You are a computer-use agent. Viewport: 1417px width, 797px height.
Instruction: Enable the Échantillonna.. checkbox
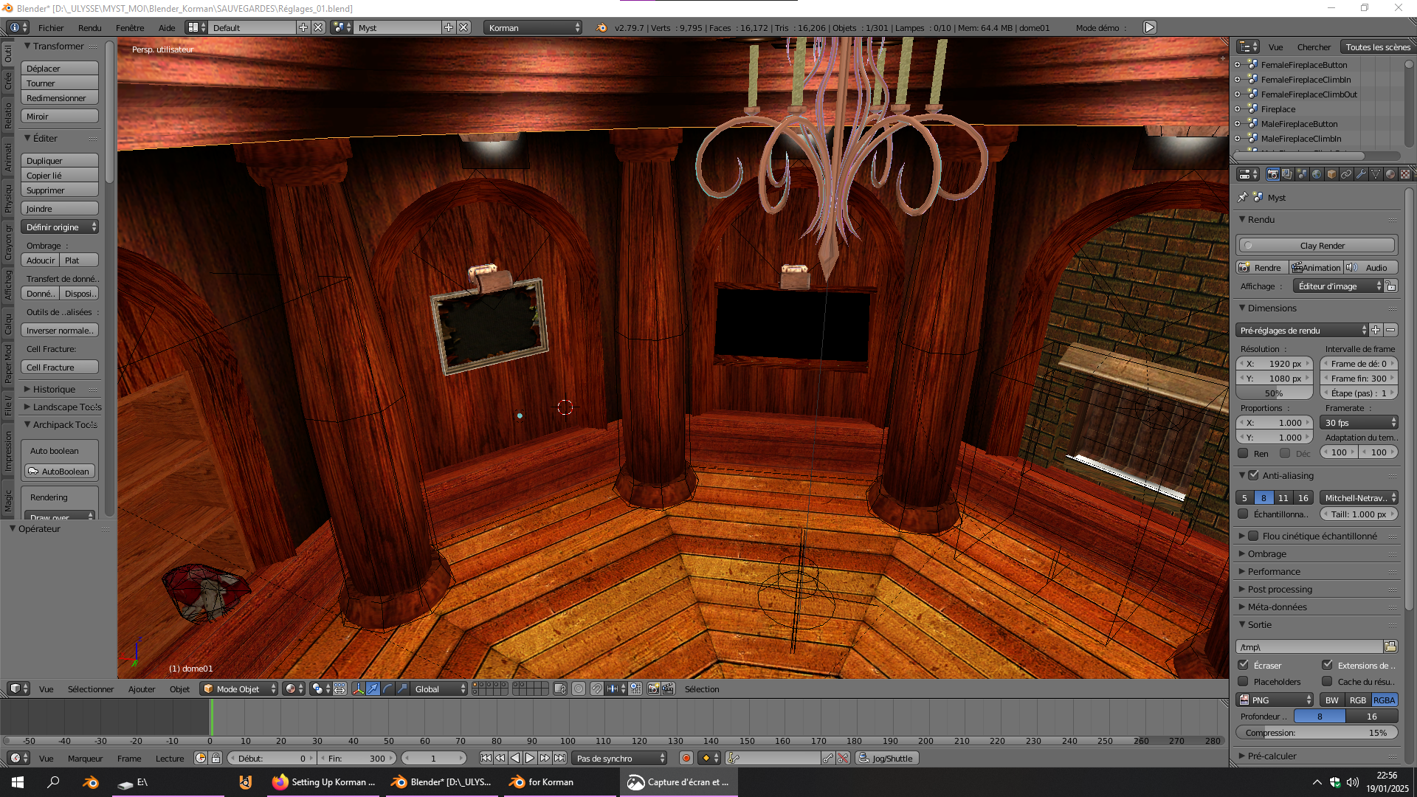[x=1243, y=514]
